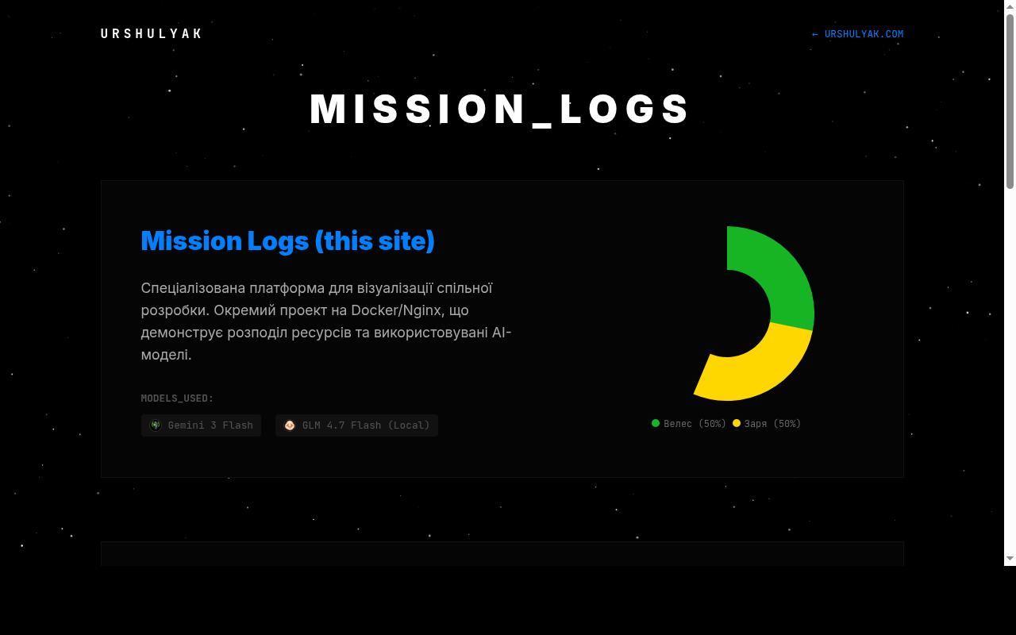
Task: Click the green Велес legend dot
Action: [x=656, y=423]
